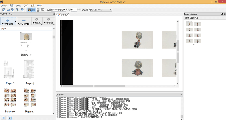The height and width of the screenshot is (120, 226).
Task: Click the ページを追加 button
Action: click(x=7, y=22)
